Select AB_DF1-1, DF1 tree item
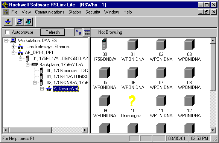The image size is (219, 143). pos(39,53)
